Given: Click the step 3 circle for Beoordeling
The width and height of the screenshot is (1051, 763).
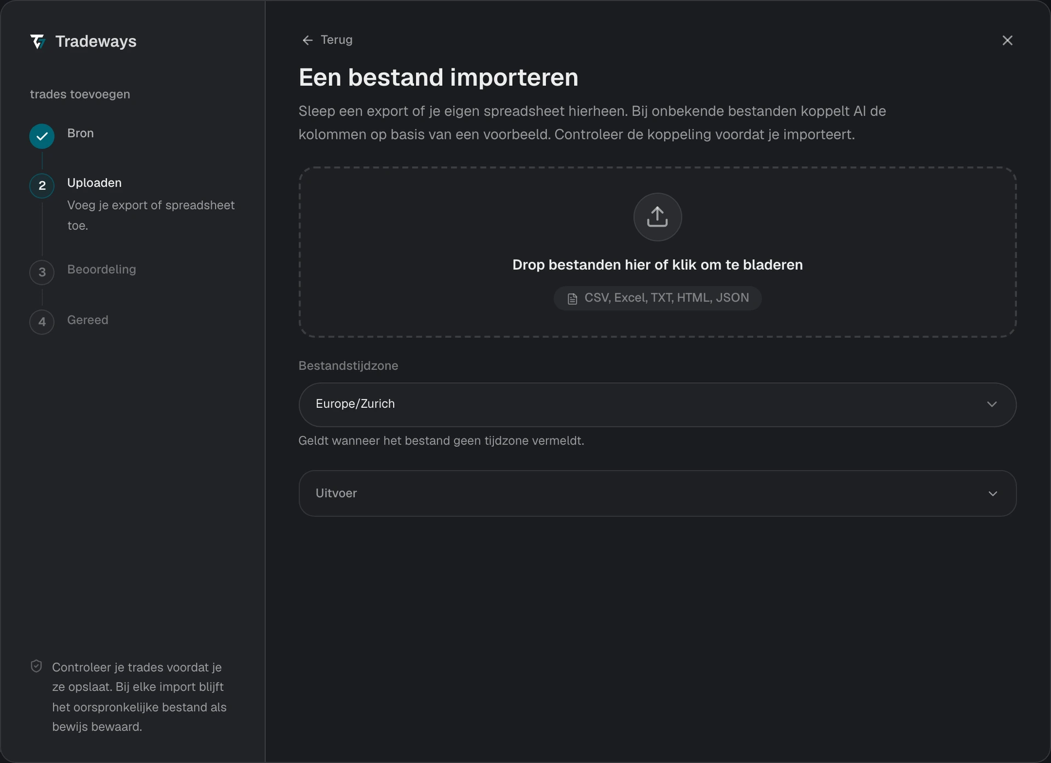Looking at the screenshot, I should click(42, 272).
